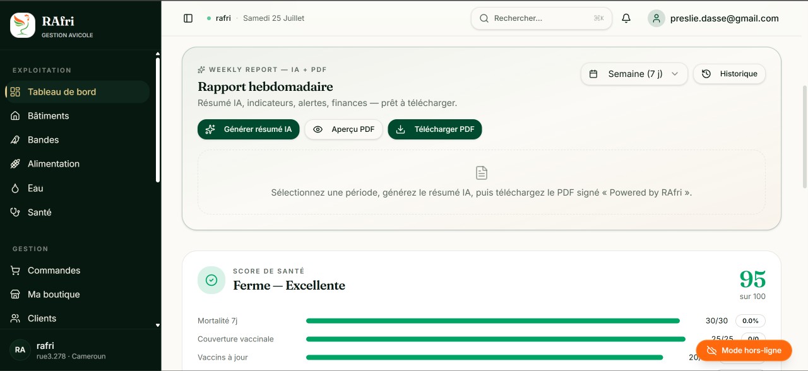Viewport: 808px width, 371px height.
Task: Click the document icon in empty report
Action: 482,173
